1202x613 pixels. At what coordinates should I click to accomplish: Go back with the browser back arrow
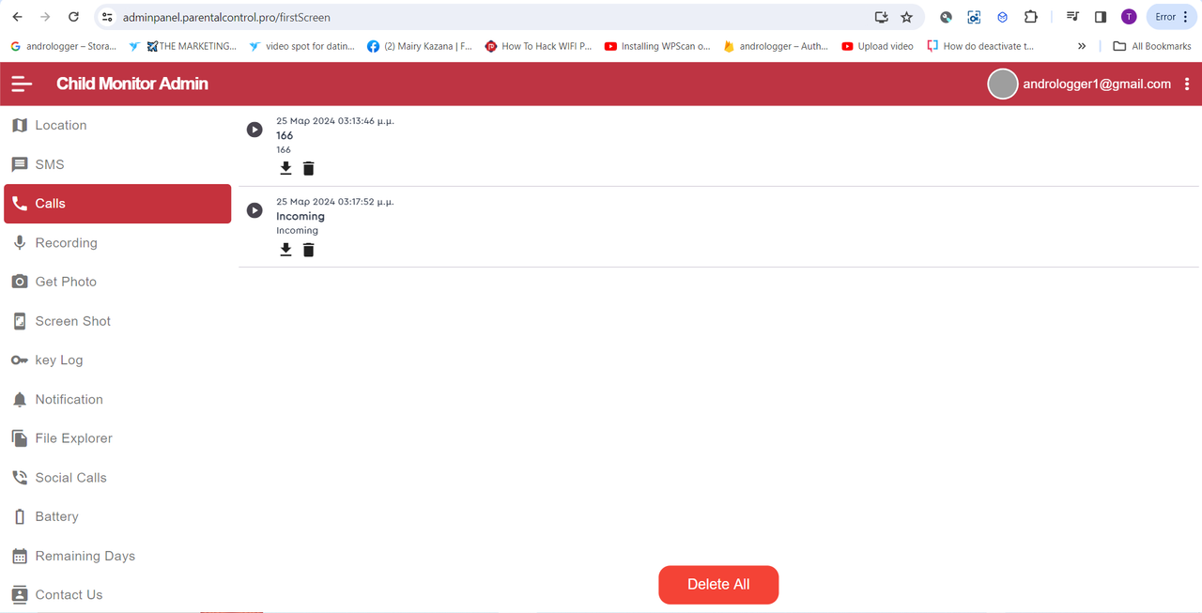pos(17,17)
